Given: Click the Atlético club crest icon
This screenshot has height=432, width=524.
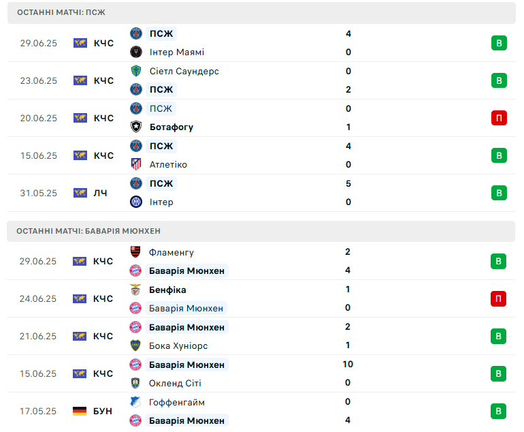Looking at the screenshot, I should pos(136,164).
